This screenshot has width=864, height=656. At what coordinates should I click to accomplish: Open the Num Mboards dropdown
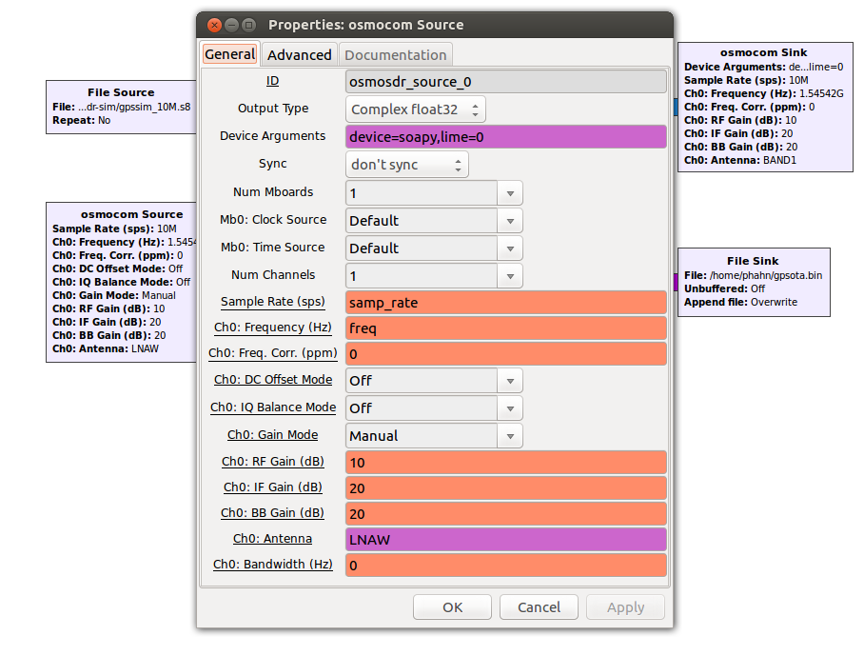tap(510, 192)
